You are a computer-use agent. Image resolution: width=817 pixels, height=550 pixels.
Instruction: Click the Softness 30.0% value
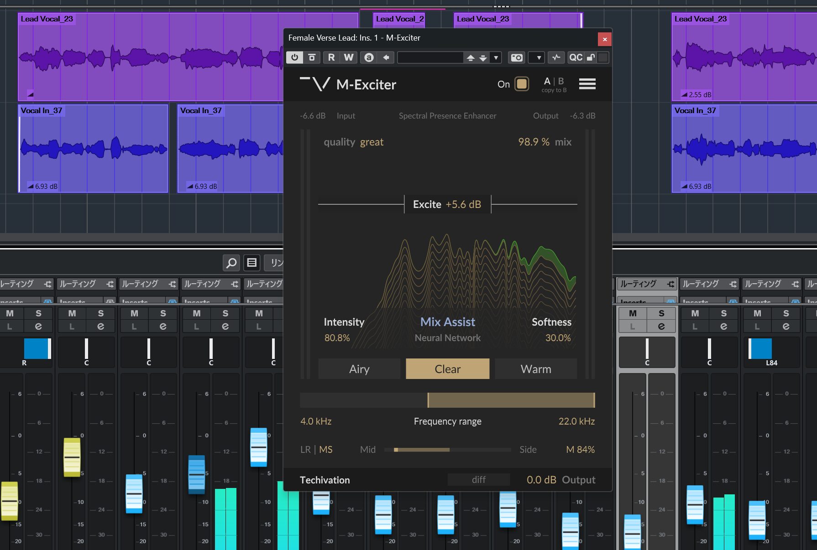click(x=558, y=338)
